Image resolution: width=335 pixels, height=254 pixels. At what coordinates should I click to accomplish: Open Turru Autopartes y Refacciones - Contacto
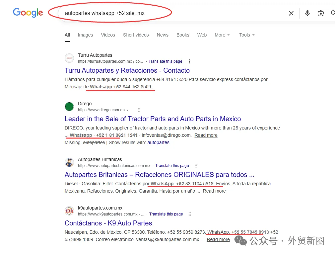[127, 70]
